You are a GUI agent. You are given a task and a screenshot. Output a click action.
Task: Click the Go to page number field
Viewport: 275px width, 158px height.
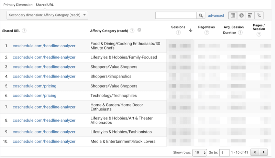tap(224, 153)
